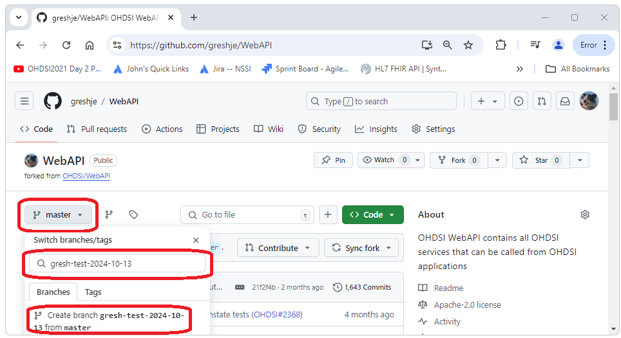Open browser extensions puzzle icon
Viewport: 621px width, 338px height.
click(x=501, y=45)
